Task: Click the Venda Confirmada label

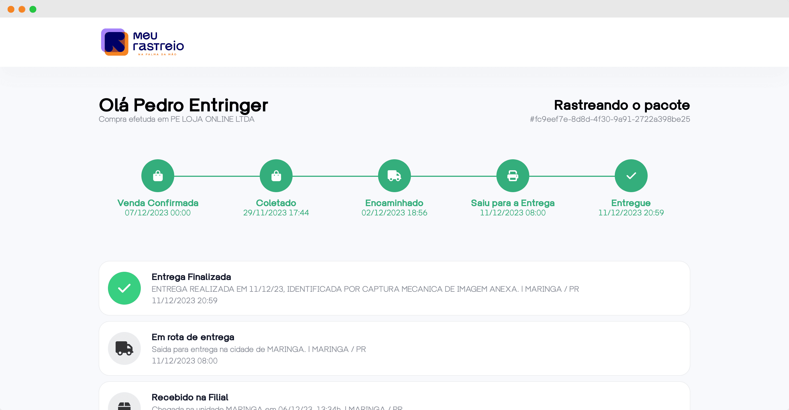Action: pyautogui.click(x=158, y=203)
